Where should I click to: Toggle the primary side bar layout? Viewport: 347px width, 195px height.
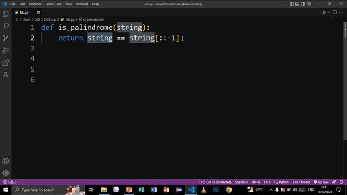pyautogui.click(x=292, y=4)
